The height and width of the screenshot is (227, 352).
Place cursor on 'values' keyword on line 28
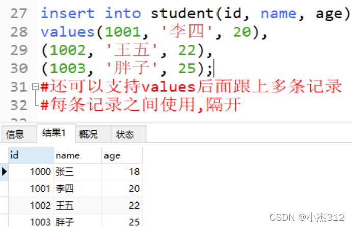point(68,32)
